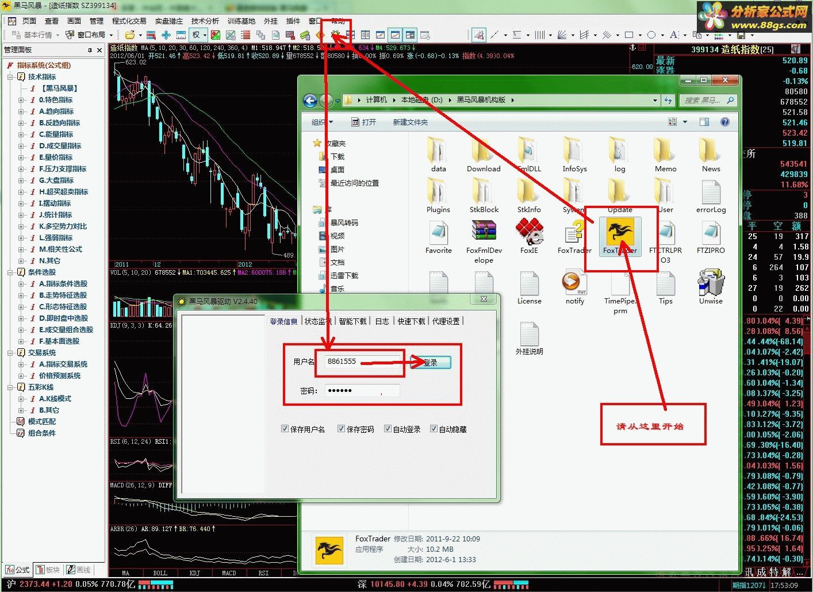Collapse the 技术指标 tree node

tap(10, 76)
